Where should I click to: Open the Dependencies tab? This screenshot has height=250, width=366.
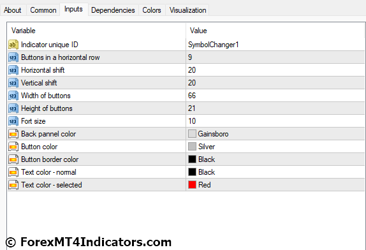[x=113, y=10]
